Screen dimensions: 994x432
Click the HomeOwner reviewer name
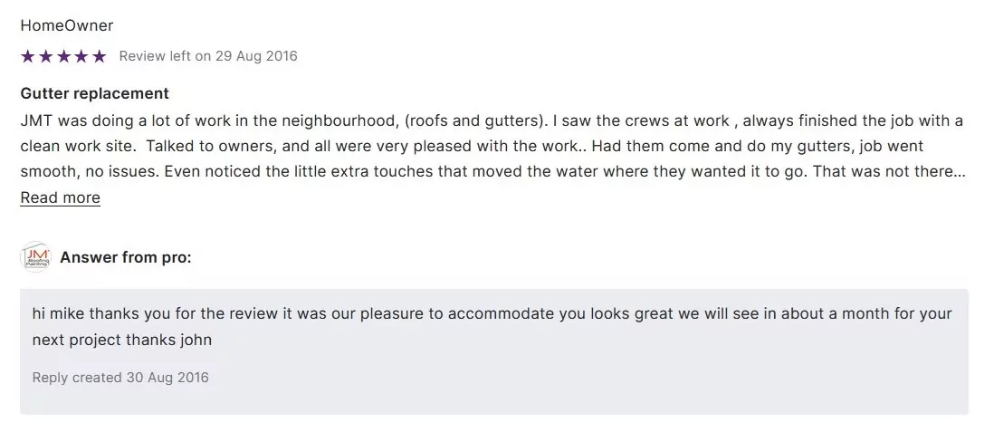(67, 25)
